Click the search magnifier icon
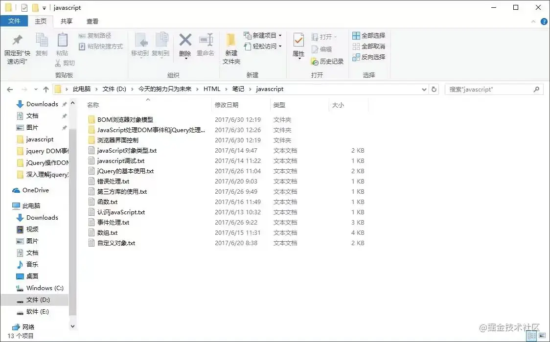Viewport: 550px width, 342px height. point(536,90)
